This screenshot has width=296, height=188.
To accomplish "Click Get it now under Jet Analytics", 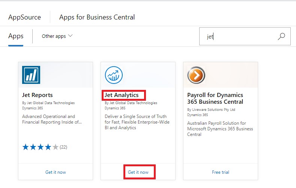I will click(x=138, y=172).
